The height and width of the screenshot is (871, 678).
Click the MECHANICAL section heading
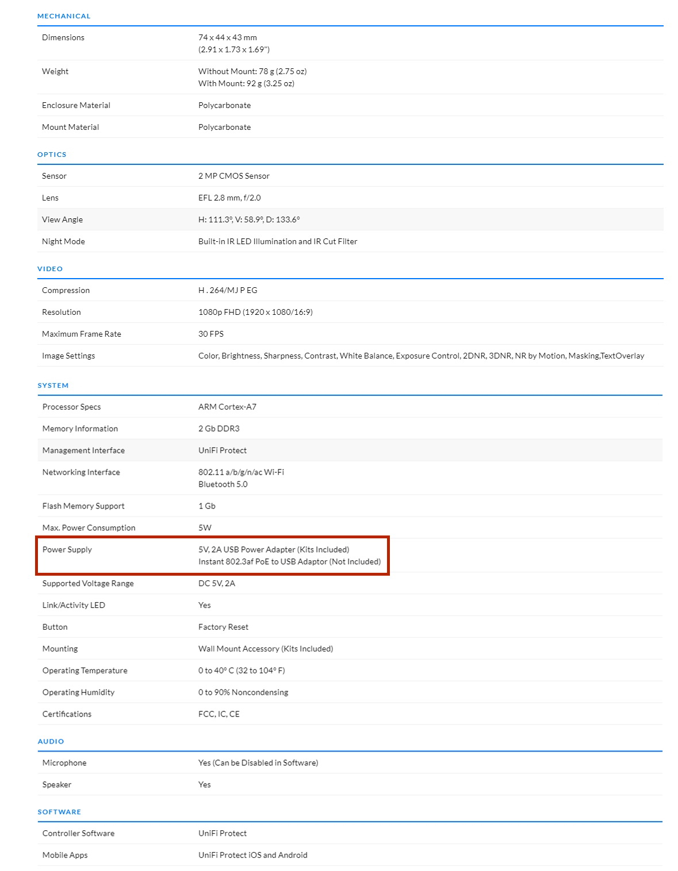64,16
